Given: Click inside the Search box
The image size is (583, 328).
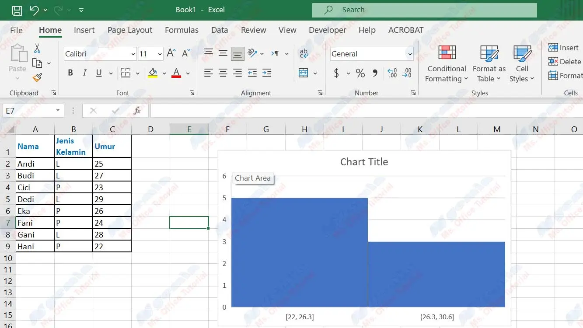Looking at the screenshot, I should tap(424, 10).
